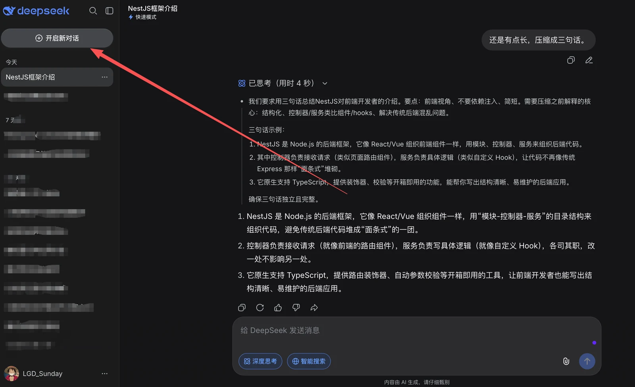
Task: Focus the 给 DeepSeek 发送消息 input
Action: 417,331
